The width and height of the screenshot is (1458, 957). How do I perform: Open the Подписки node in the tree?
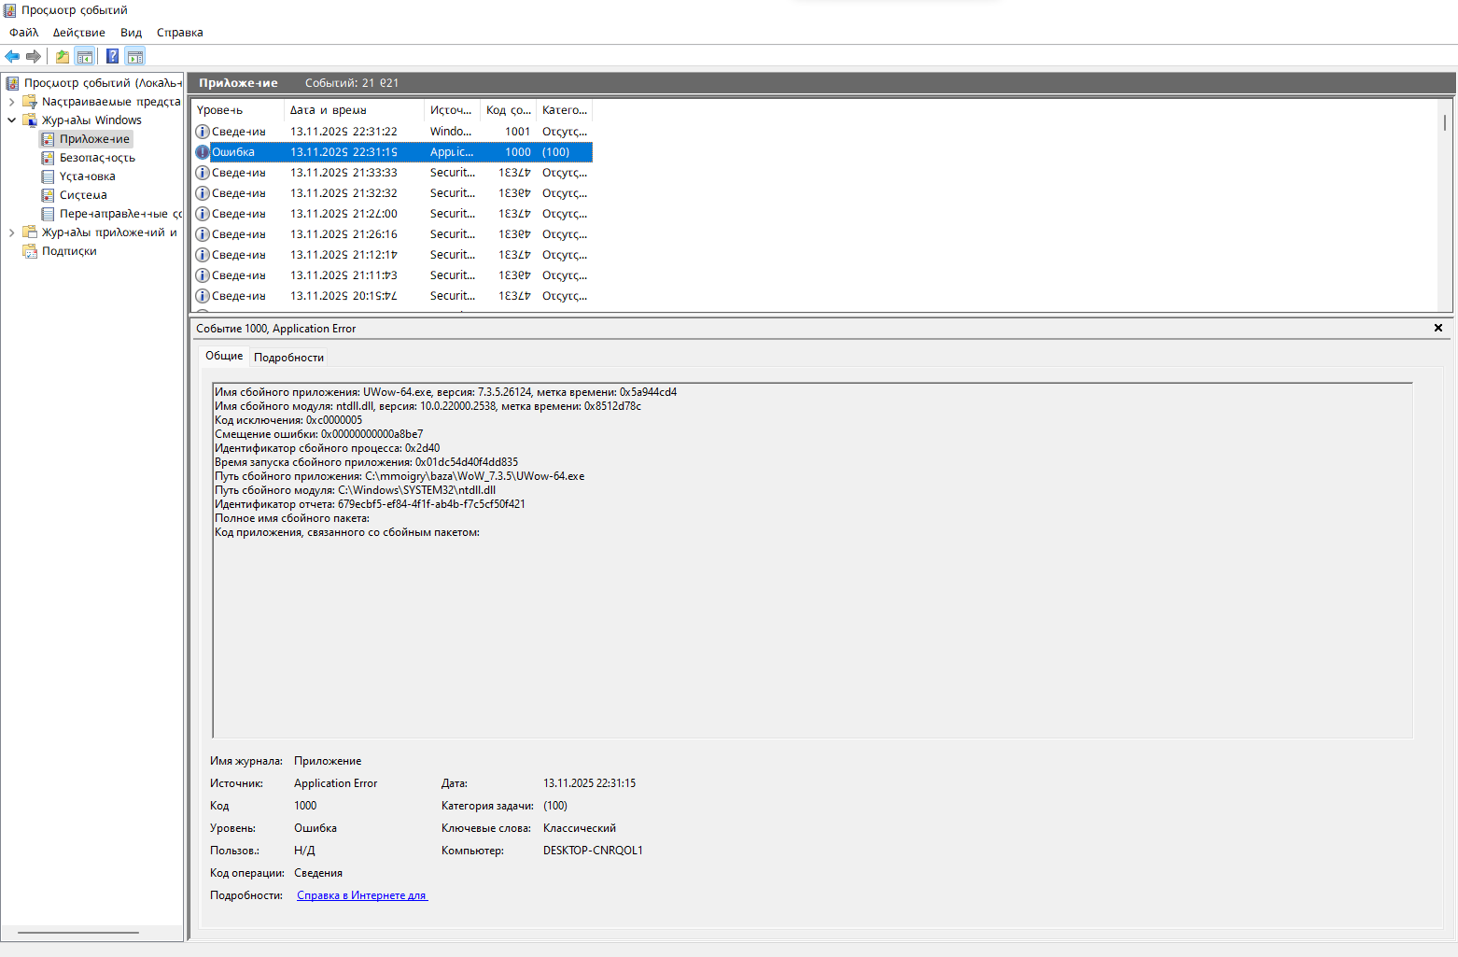point(69,251)
